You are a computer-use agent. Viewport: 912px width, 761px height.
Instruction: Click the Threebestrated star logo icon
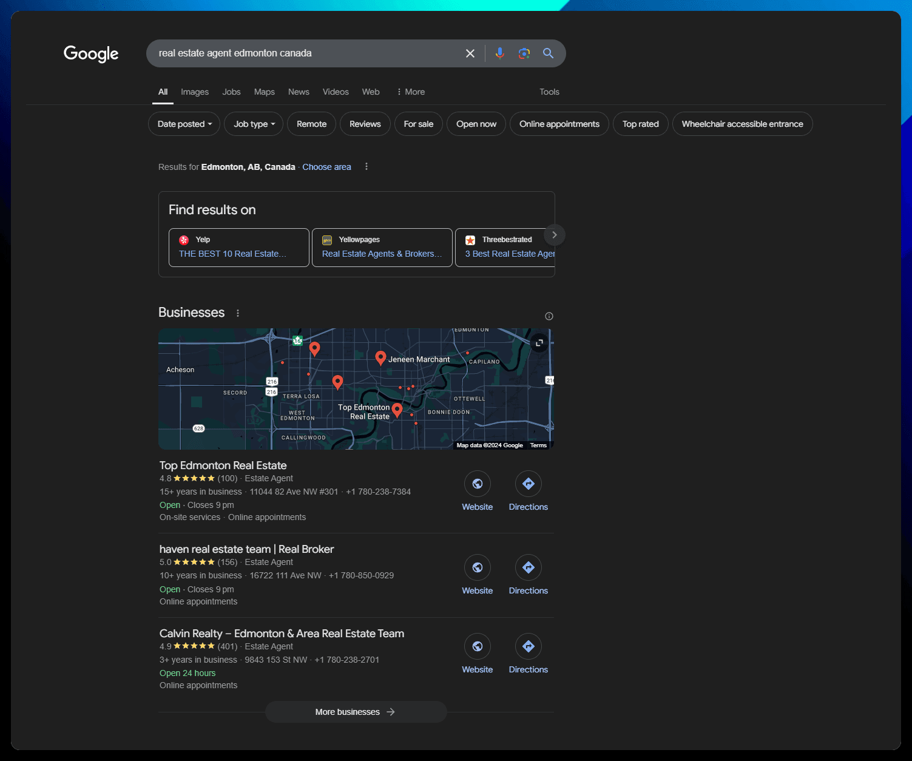tap(470, 240)
